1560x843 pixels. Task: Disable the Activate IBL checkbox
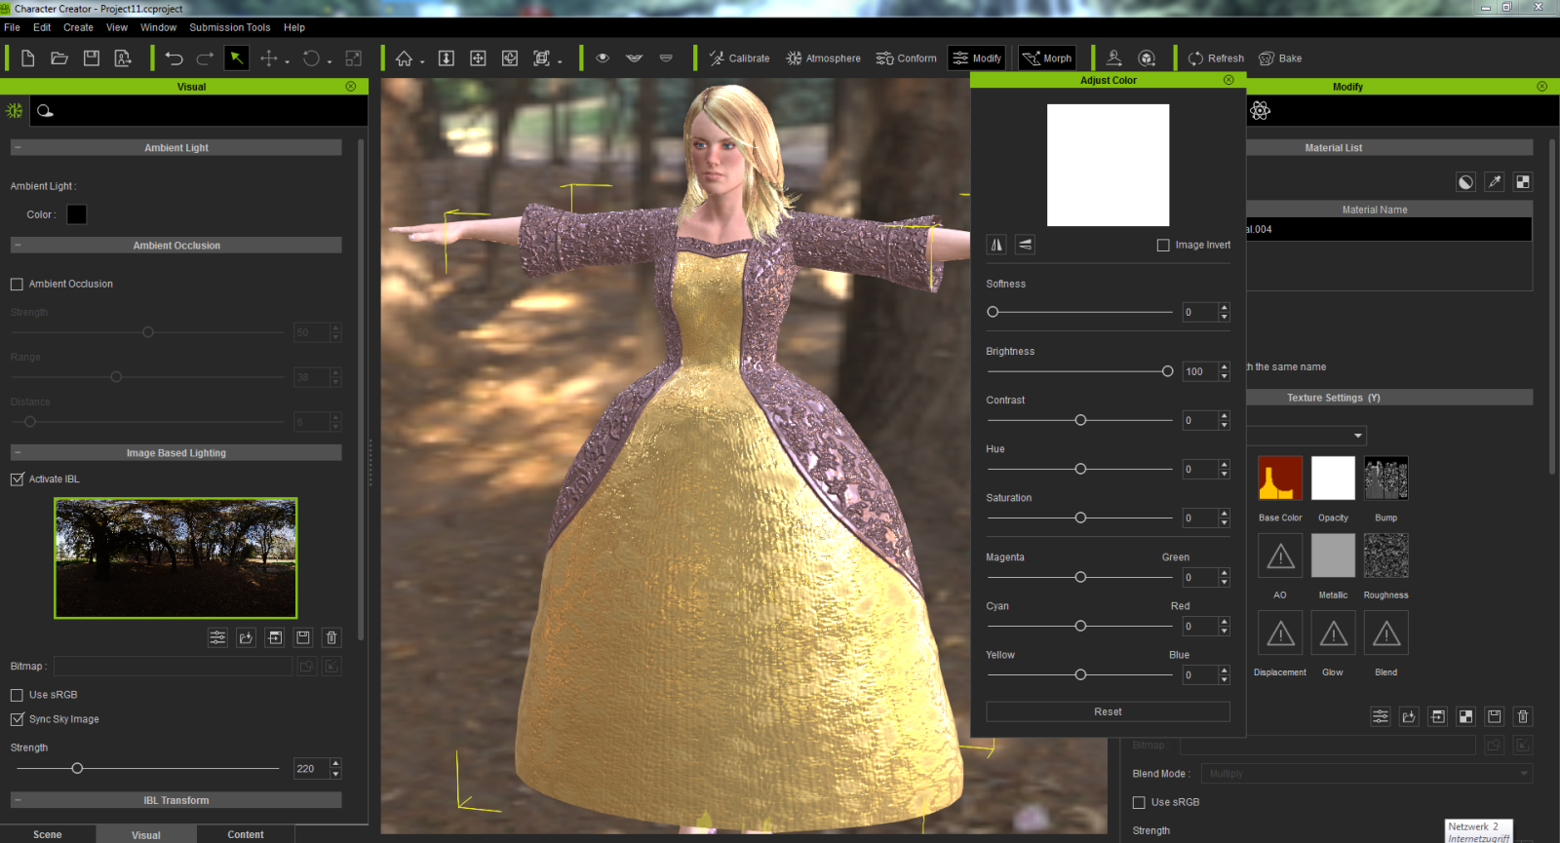tap(17, 479)
